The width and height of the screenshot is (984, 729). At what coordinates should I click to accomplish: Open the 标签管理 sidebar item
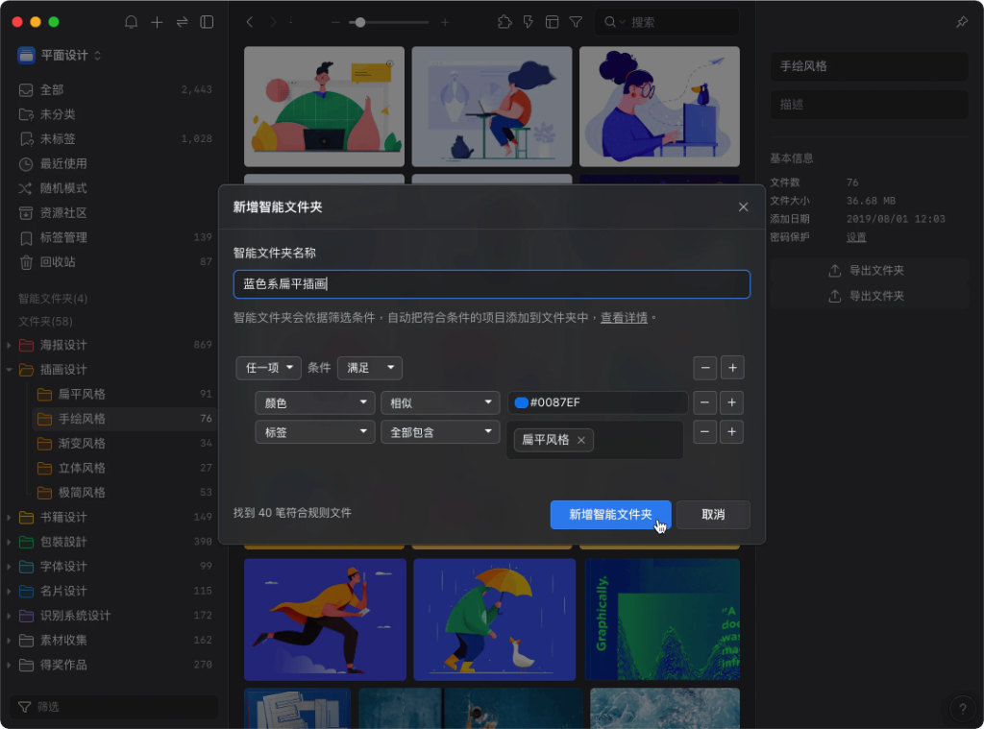[63, 237]
